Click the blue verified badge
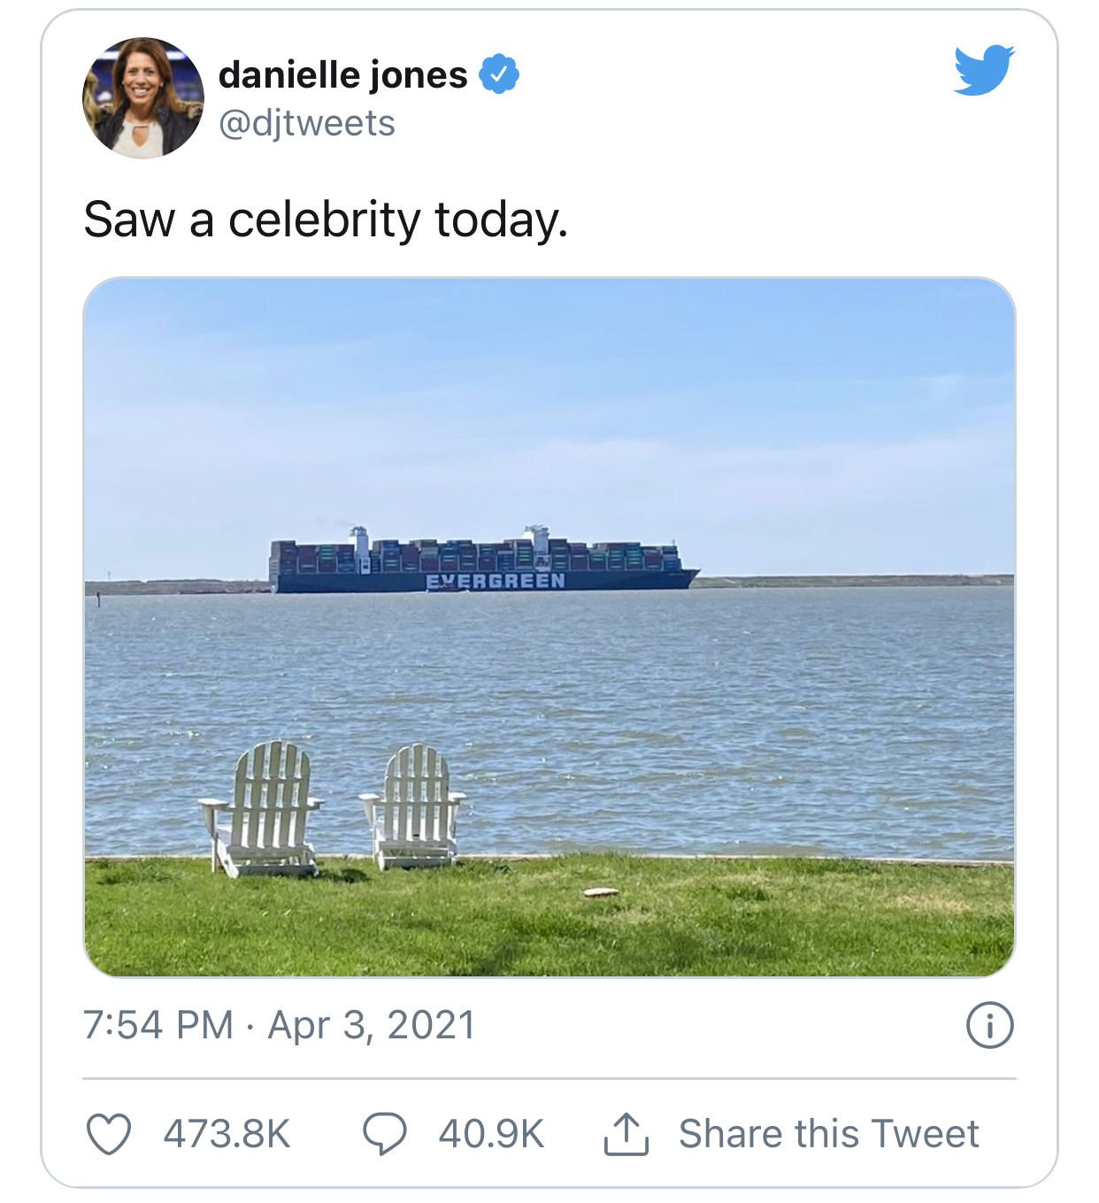Image resolution: width=1099 pixels, height=1203 pixels. click(499, 73)
